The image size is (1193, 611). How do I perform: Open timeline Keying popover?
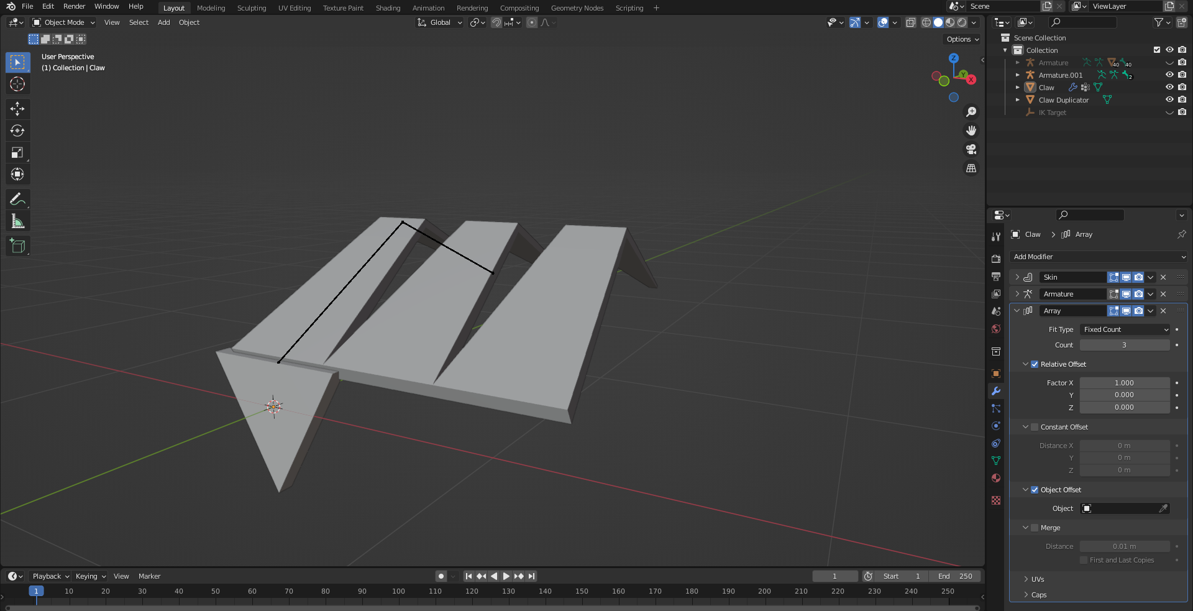(x=91, y=576)
